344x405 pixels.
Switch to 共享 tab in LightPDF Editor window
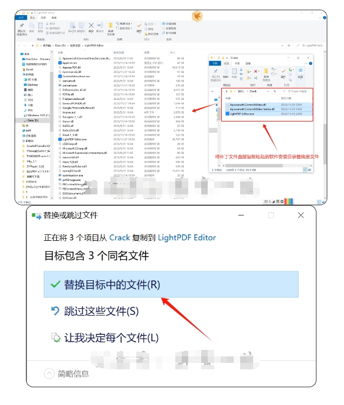pos(43,18)
